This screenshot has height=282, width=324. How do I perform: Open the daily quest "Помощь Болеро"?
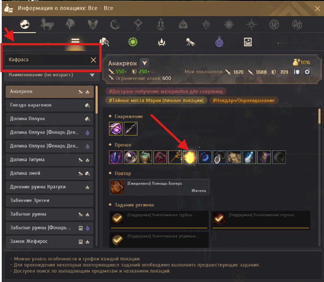159,187
